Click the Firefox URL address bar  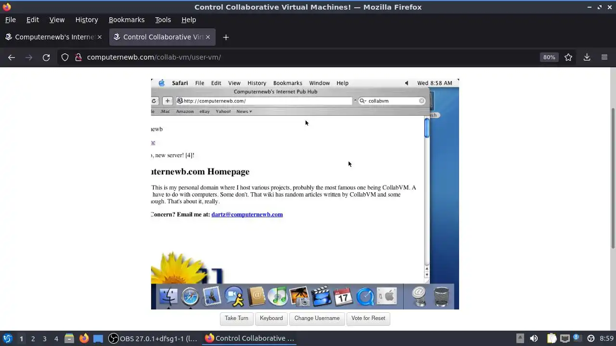pyautogui.click(x=308, y=57)
